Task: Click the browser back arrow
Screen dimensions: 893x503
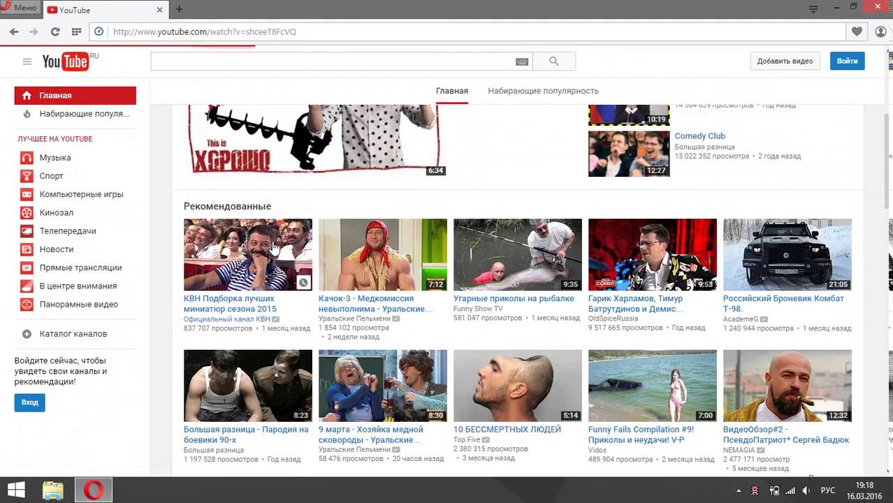Action: (x=14, y=31)
